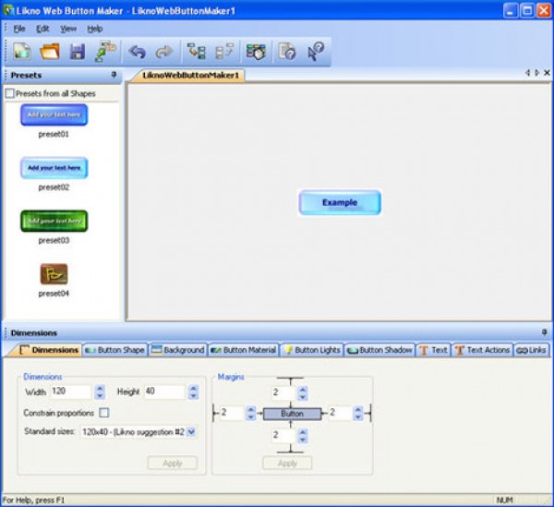Image resolution: width=554 pixels, height=507 pixels.
Task: Click the Example button in canvas
Action: 339,202
